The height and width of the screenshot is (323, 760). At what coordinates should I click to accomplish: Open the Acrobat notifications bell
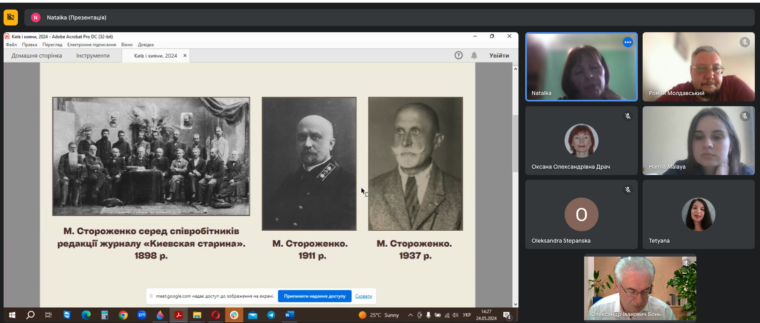click(474, 55)
